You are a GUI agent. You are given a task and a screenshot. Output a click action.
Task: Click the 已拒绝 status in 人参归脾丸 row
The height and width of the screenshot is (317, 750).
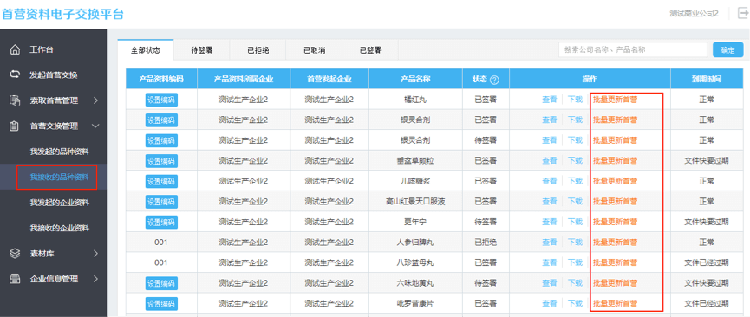(486, 242)
